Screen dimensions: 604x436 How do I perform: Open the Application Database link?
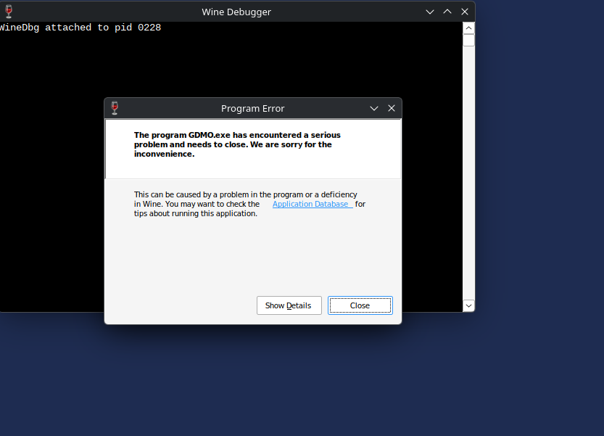click(311, 204)
